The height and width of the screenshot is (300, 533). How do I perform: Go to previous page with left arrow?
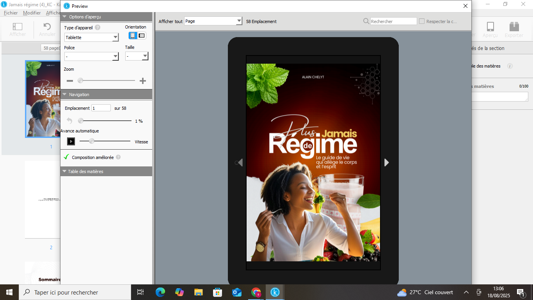(240, 162)
